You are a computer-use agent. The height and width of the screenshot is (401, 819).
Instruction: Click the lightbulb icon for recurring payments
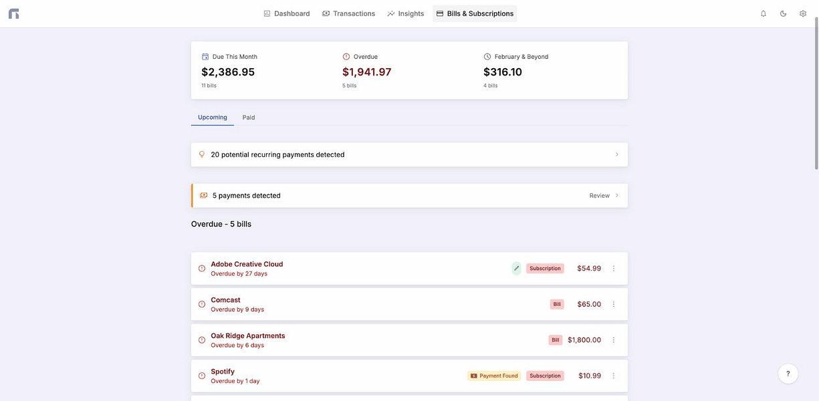202,154
